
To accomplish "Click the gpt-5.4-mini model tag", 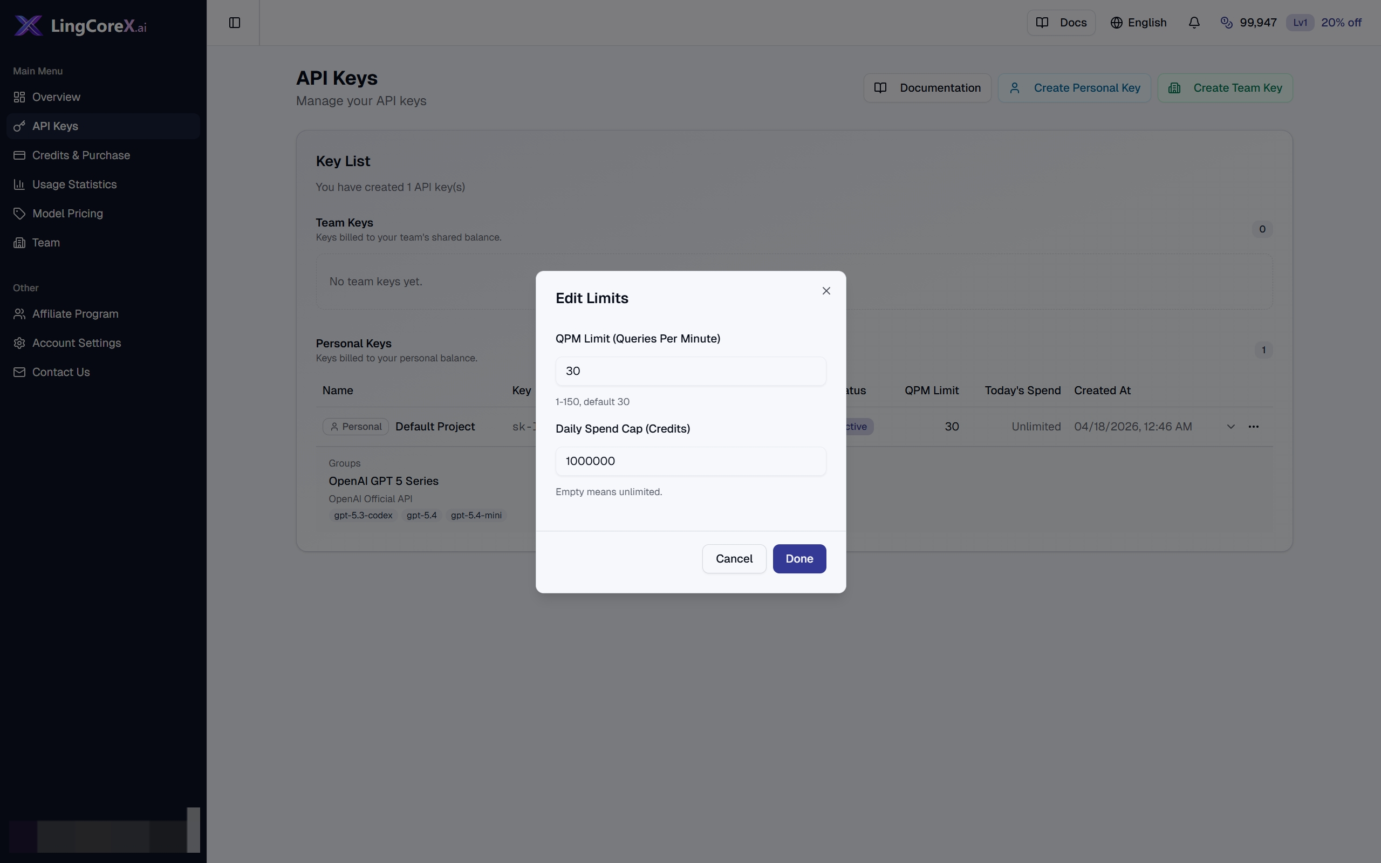I will point(476,516).
